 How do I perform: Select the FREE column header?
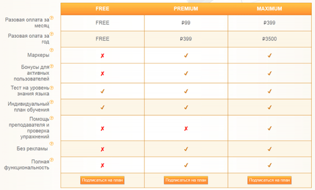102,9
